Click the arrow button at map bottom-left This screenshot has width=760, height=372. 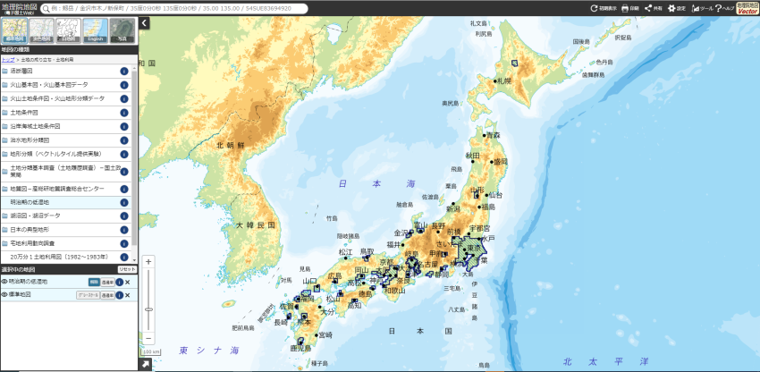point(145,365)
